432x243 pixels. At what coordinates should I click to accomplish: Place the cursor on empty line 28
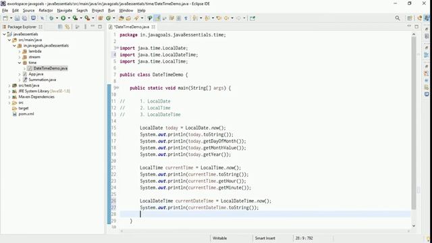265,214
